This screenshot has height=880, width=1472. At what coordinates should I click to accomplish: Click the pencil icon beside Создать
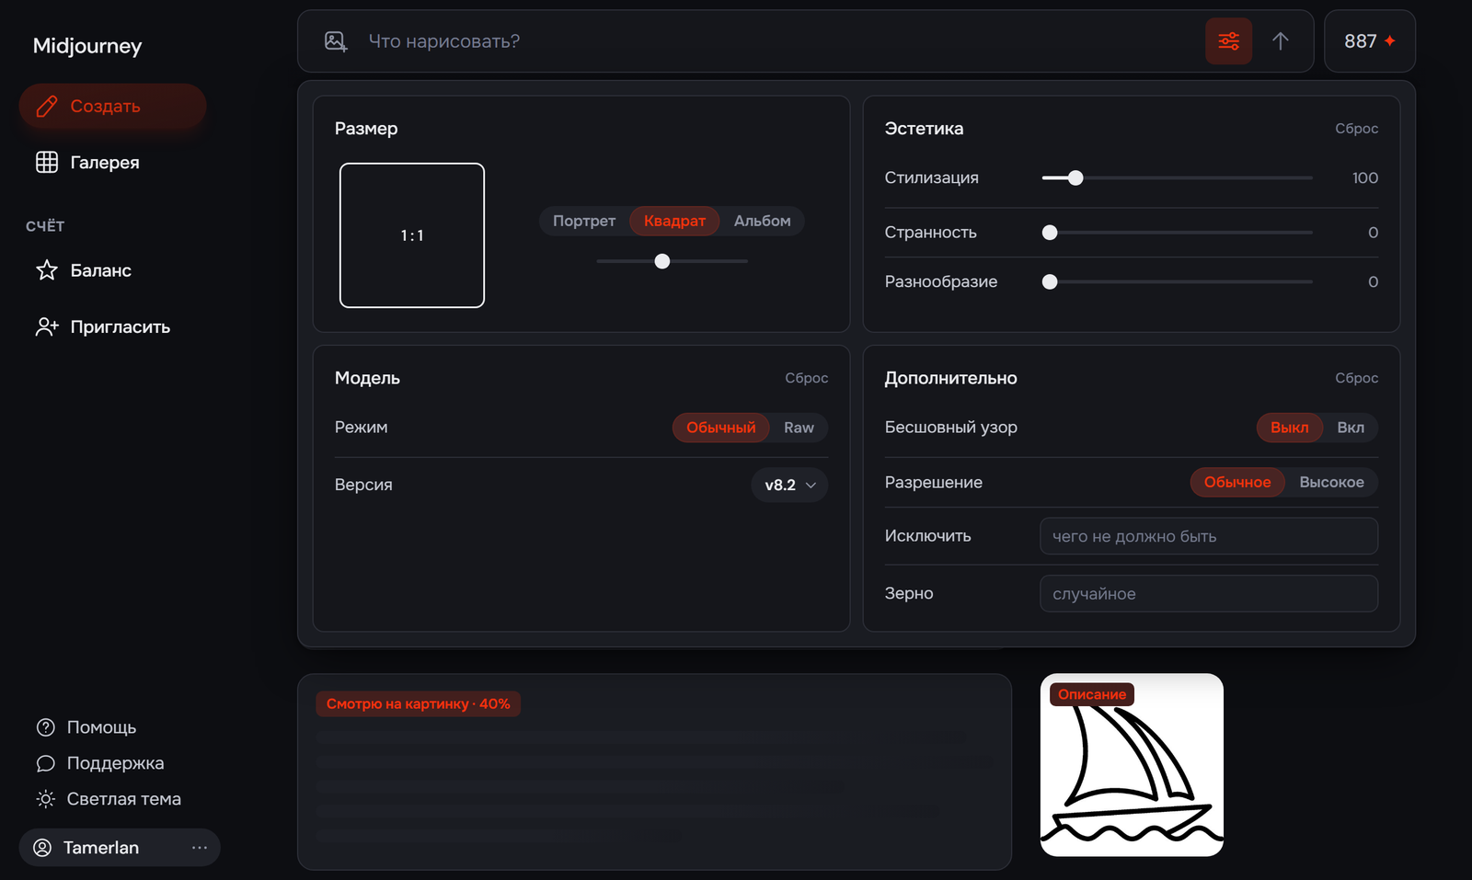point(47,107)
